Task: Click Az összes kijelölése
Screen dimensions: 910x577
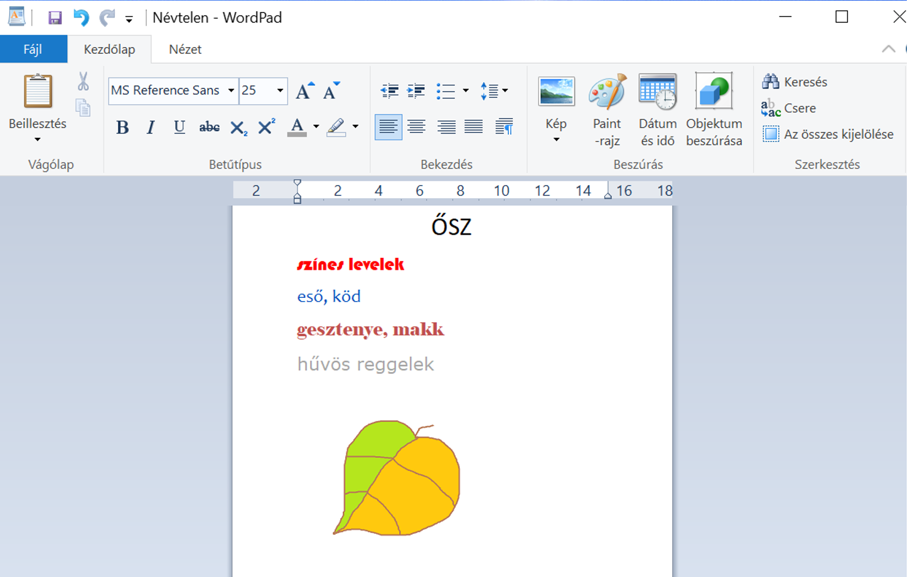Action: pyautogui.click(x=828, y=134)
